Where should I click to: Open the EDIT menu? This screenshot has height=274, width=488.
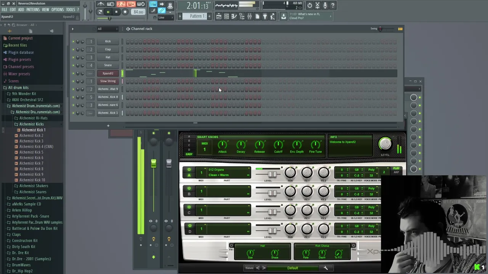pos(13,10)
